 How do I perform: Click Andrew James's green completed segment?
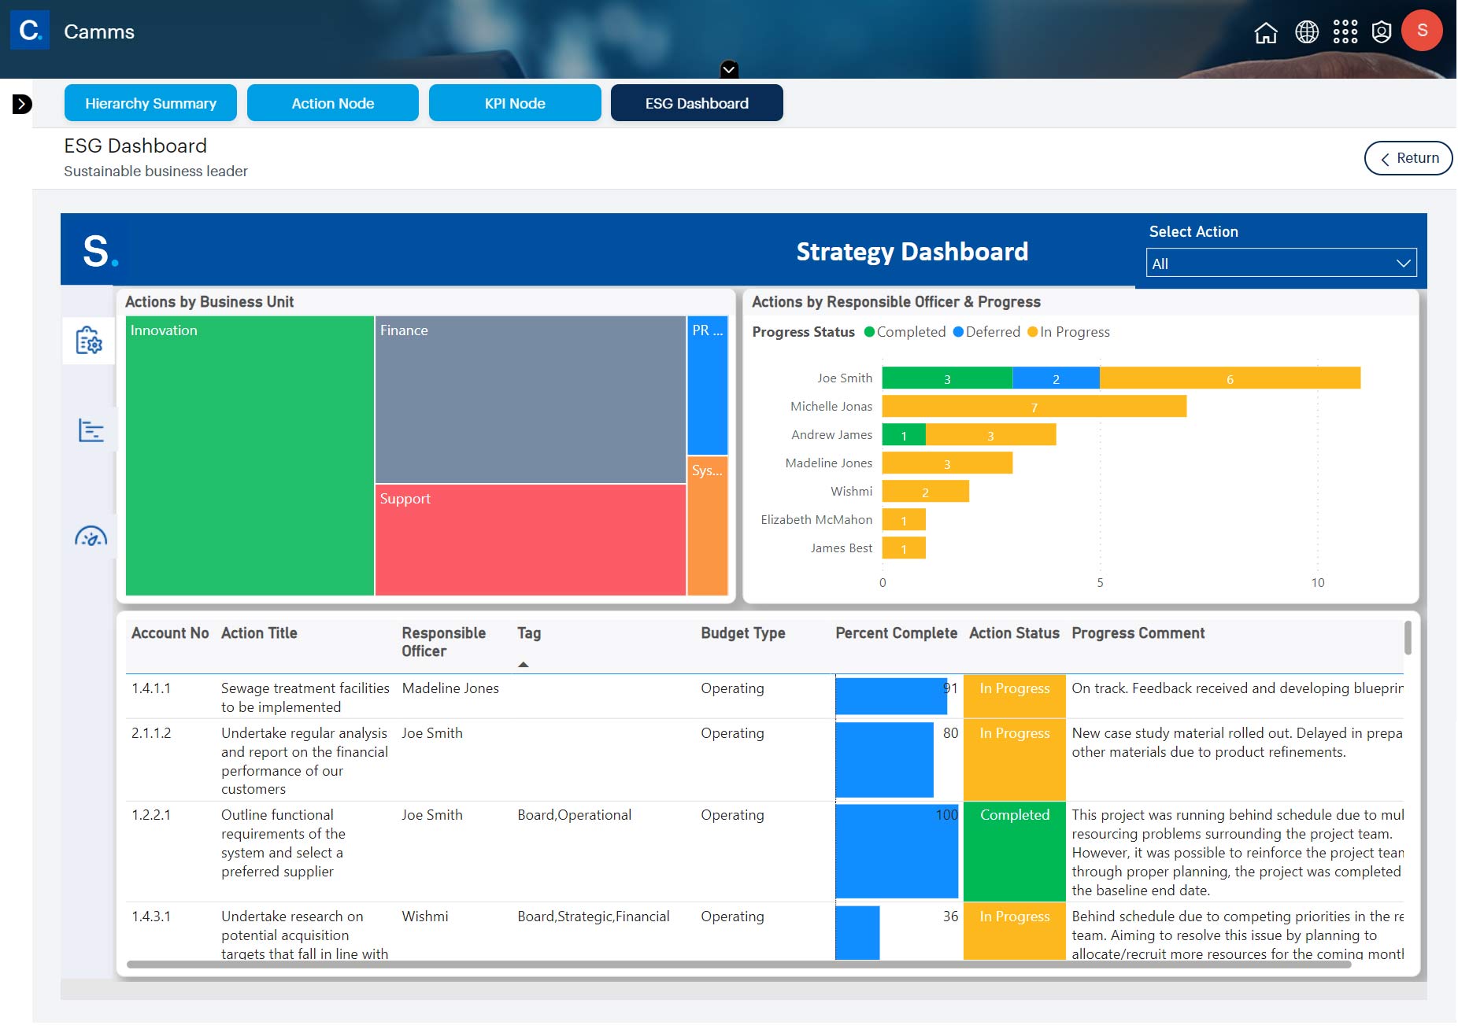(904, 435)
